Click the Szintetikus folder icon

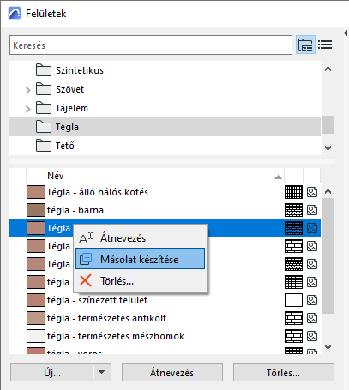pyautogui.click(x=44, y=70)
